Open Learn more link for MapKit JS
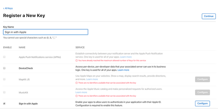The image size is (218, 109). [92, 79]
